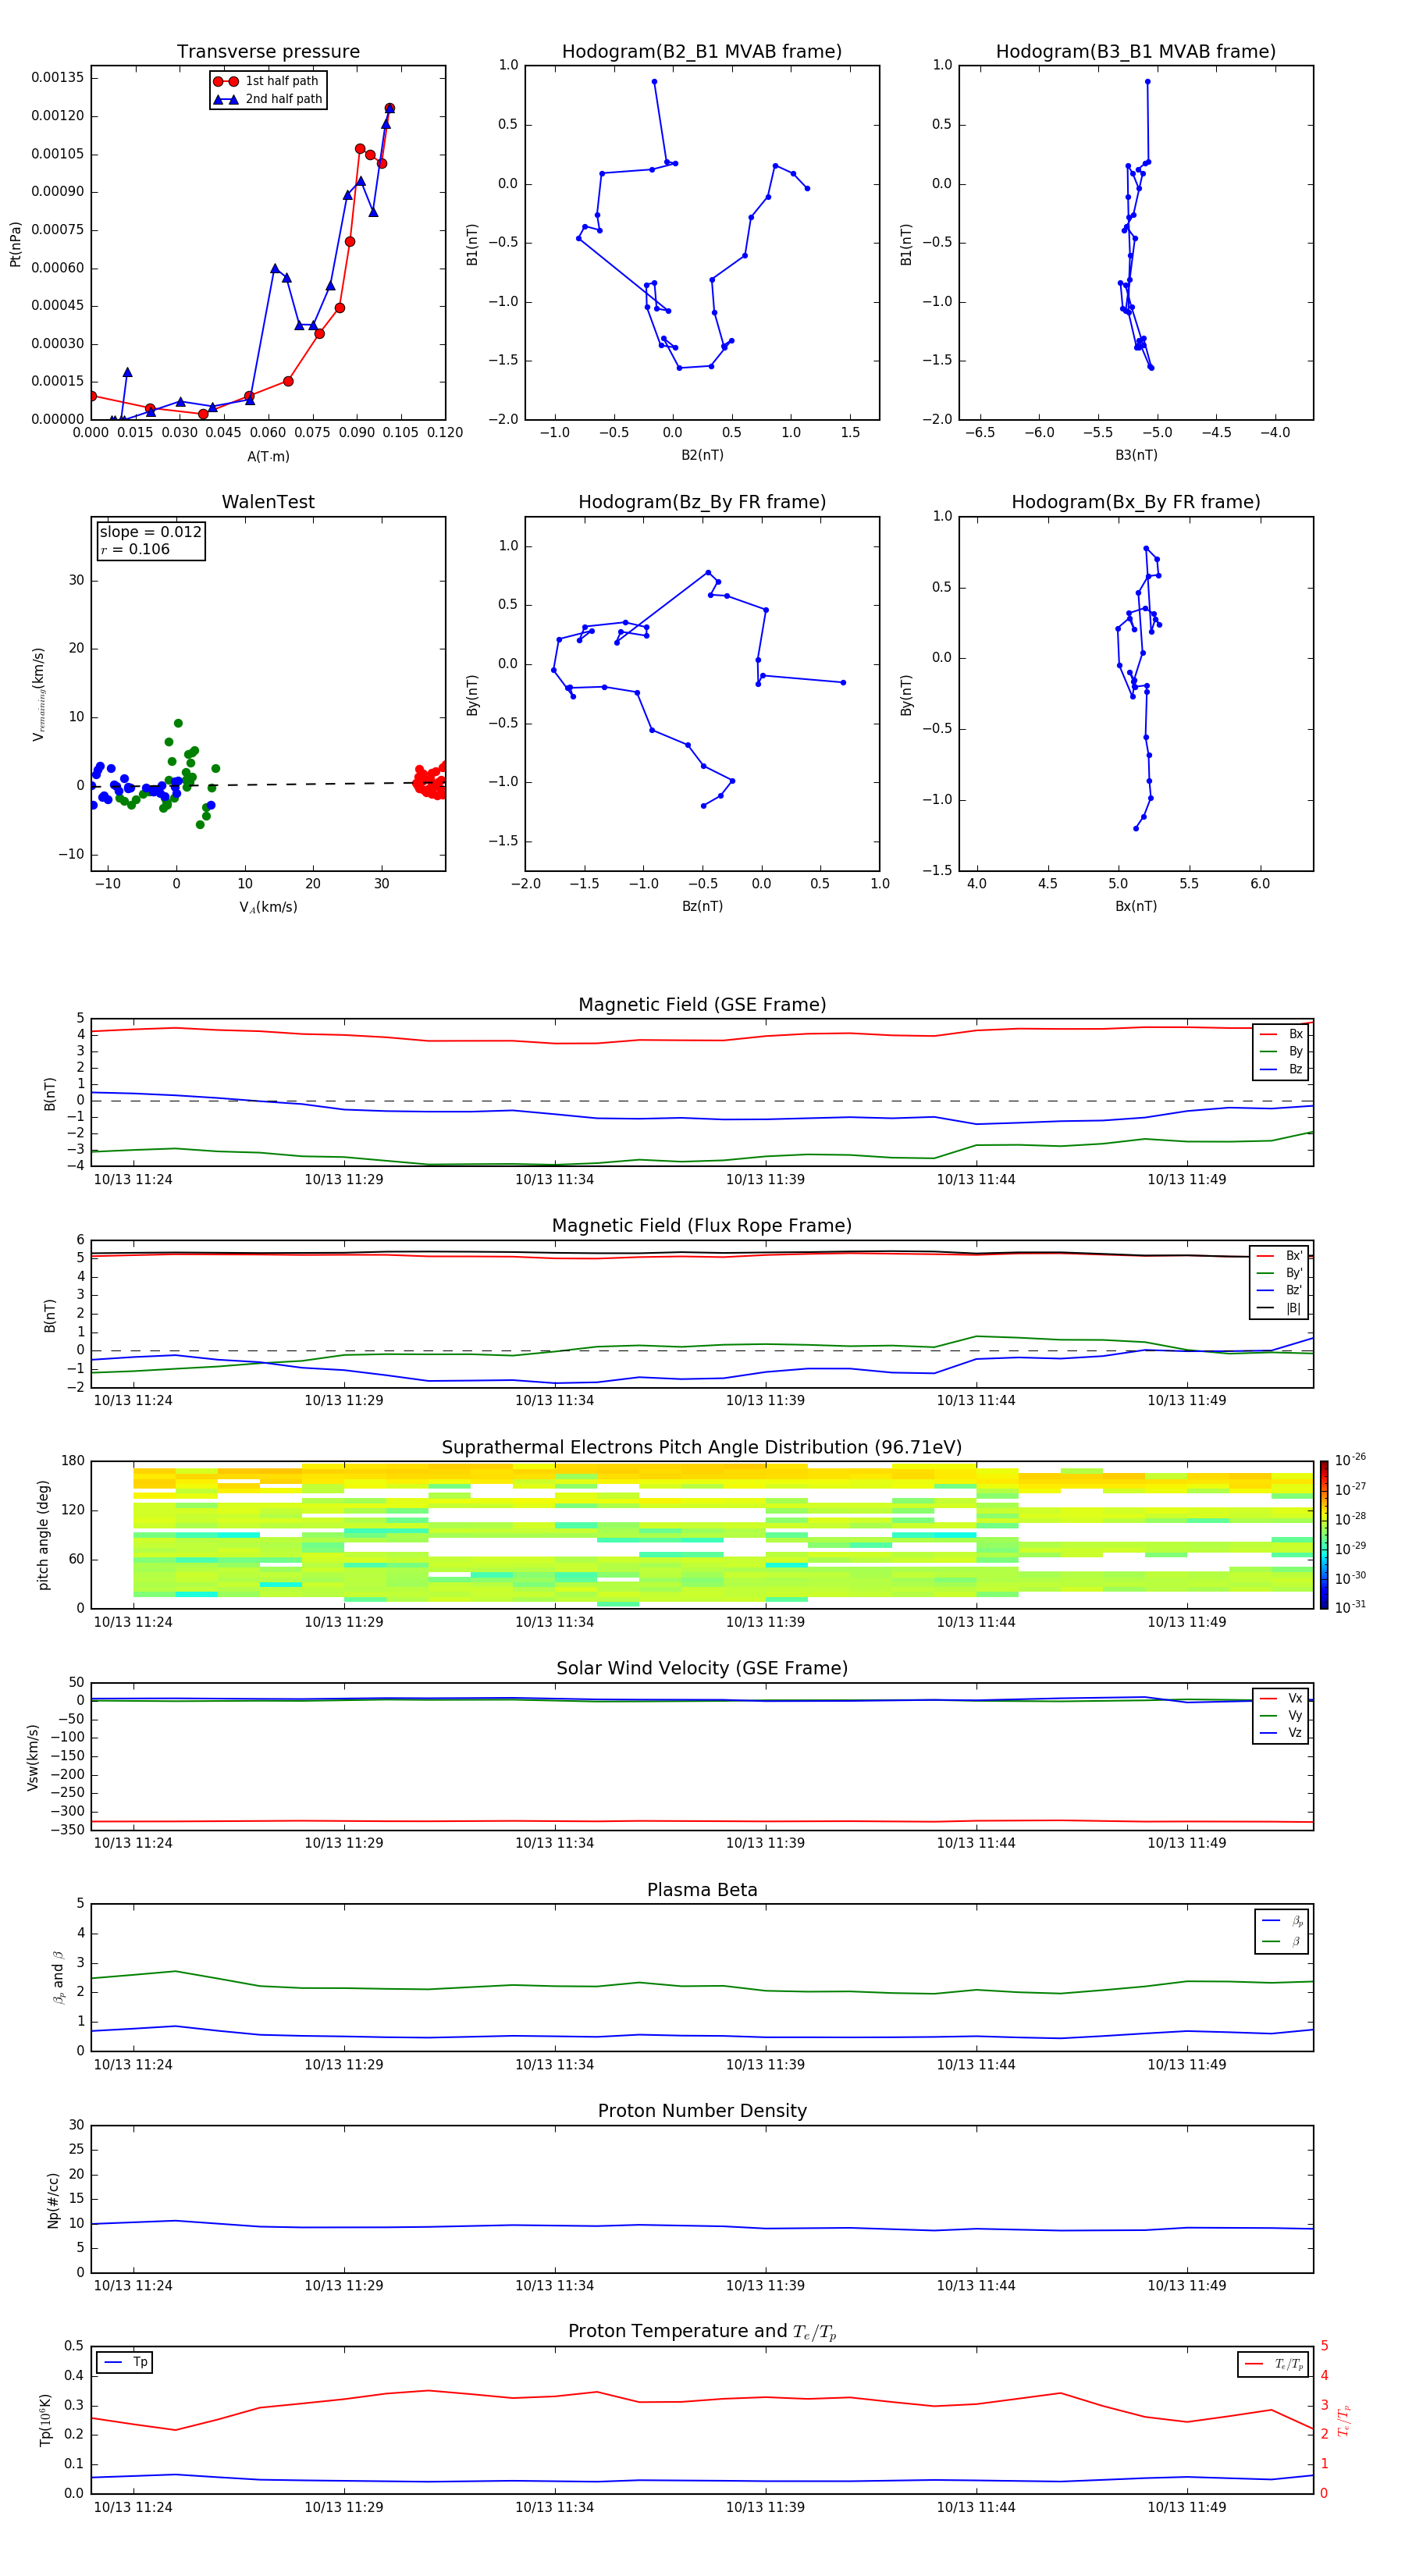Click the "Solar Wind Velocity (GSE Frame)" title
Viewport: 1405px width, 2576px height.
[702, 1668]
